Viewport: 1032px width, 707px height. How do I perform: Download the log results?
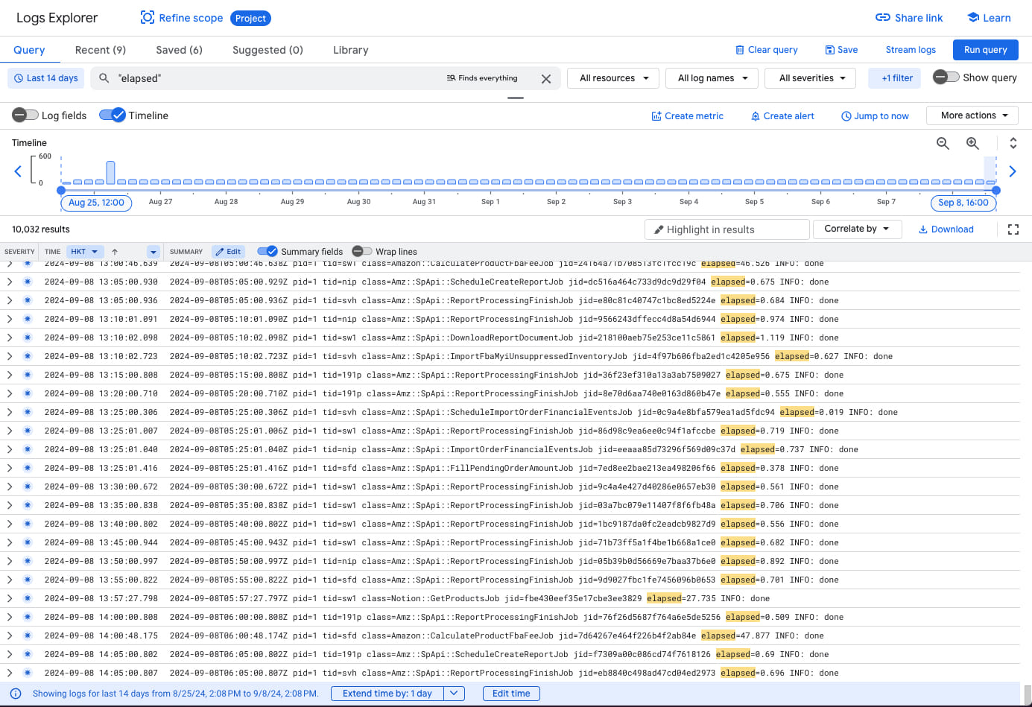pos(946,229)
